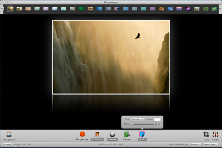Image resolution: width=222 pixels, height=148 pixels.
Task: Open the Background tool icon
Action: pyautogui.click(x=9, y=135)
